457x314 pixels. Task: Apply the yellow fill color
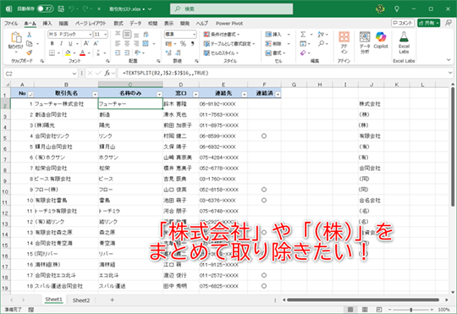(68, 52)
